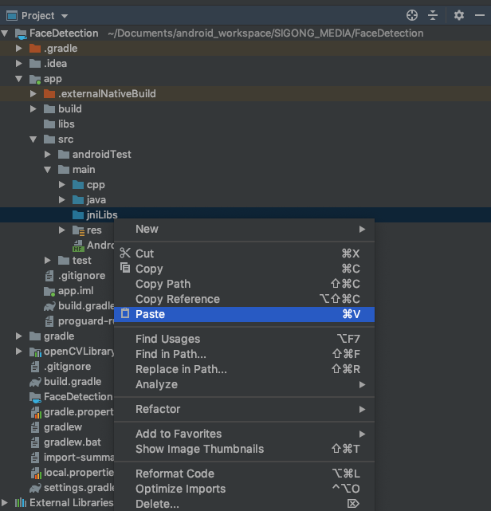Viewport: 491px width, 511px height.
Task: Click the collapse all icon in Project toolbar
Action: 433,15
